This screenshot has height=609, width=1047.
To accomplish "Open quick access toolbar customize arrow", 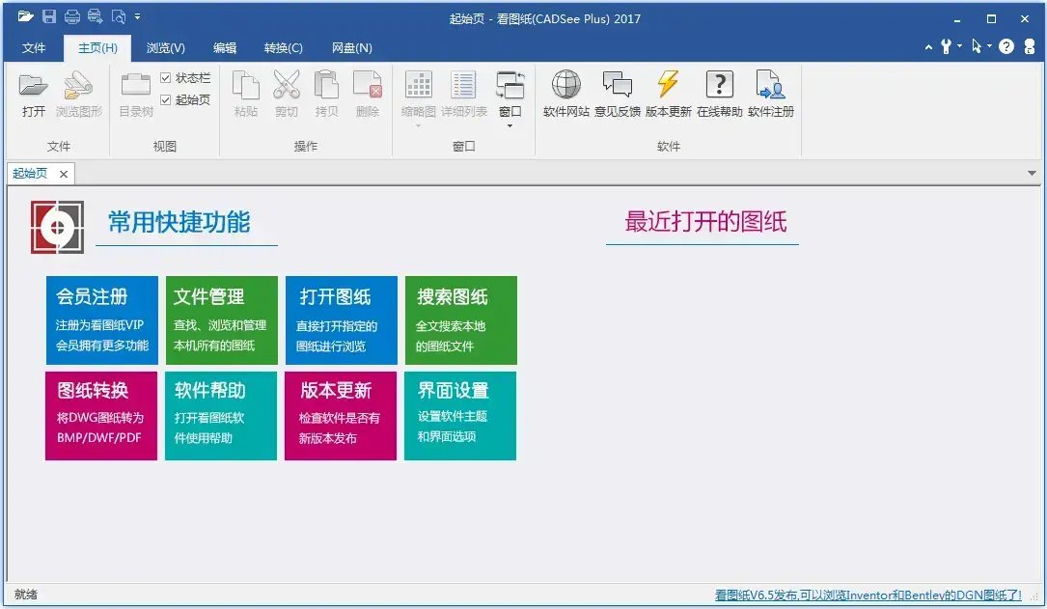I will 138,16.
